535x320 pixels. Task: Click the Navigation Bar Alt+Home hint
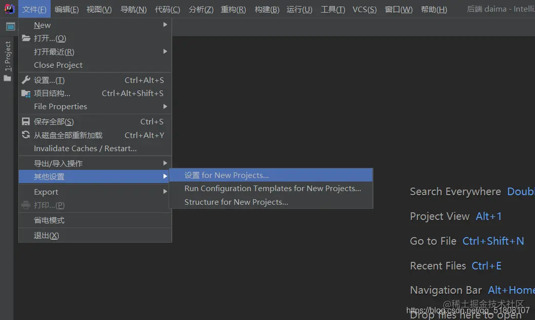472,290
